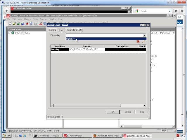Click the green Open folder toolbar icon
187x140 pixels.
[18, 23]
